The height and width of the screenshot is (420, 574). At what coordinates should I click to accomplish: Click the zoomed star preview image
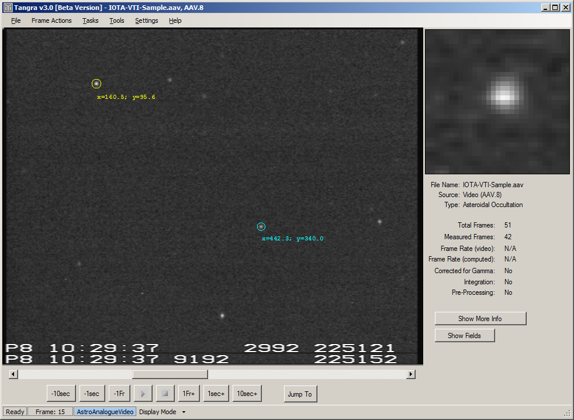(497, 102)
